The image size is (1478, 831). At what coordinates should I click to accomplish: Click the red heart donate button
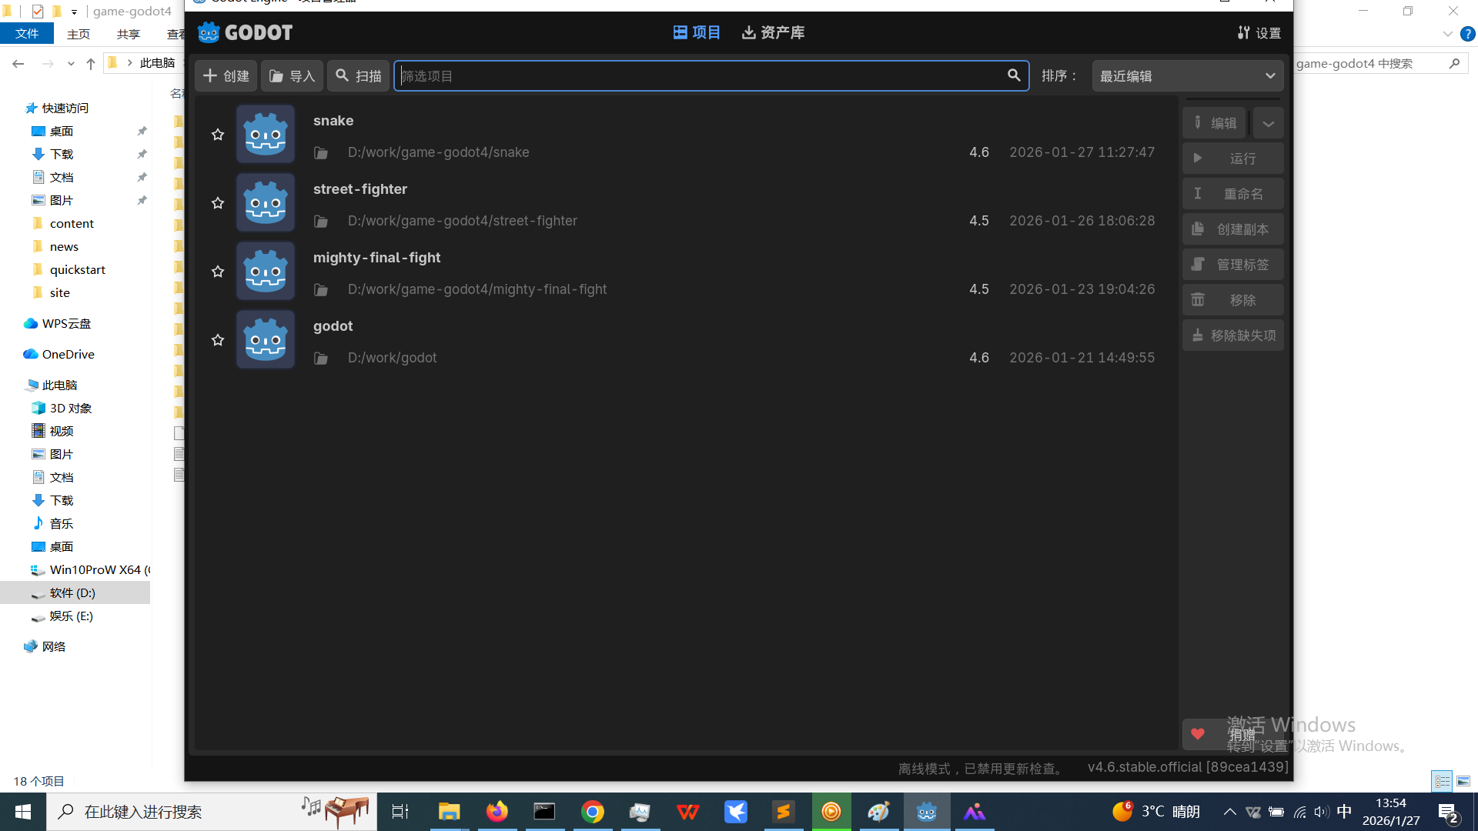pyautogui.click(x=1198, y=734)
